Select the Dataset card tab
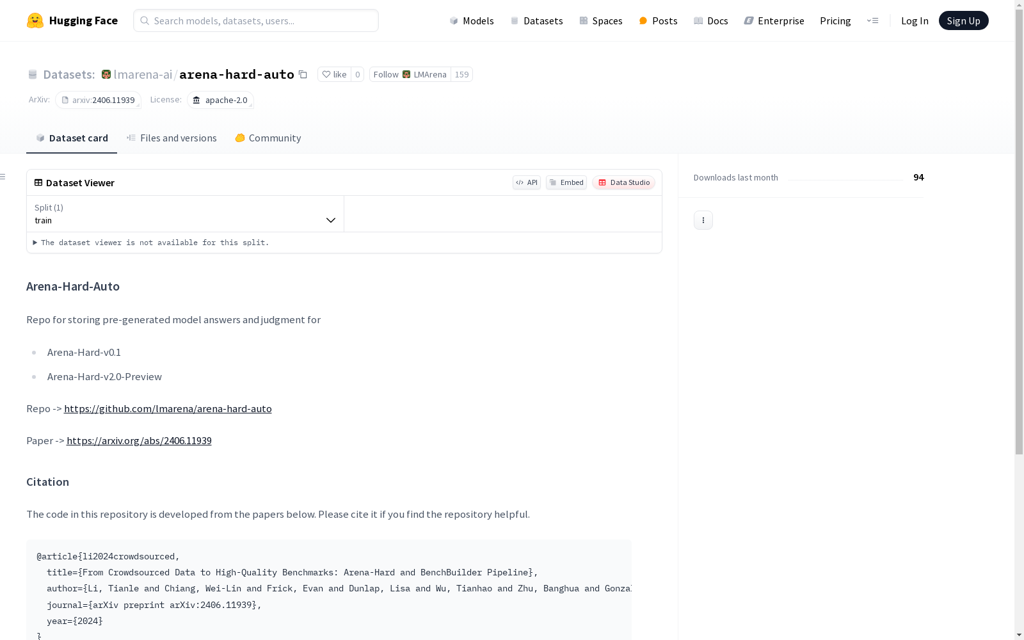1024x640 pixels. point(72,138)
